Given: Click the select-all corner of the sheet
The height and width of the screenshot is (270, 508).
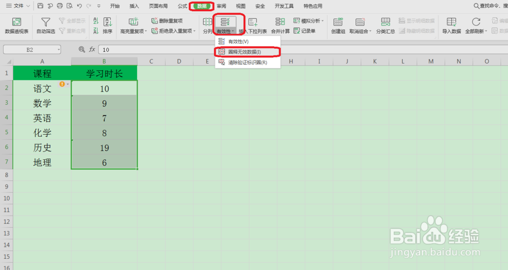Looking at the screenshot, I should [x=7, y=61].
